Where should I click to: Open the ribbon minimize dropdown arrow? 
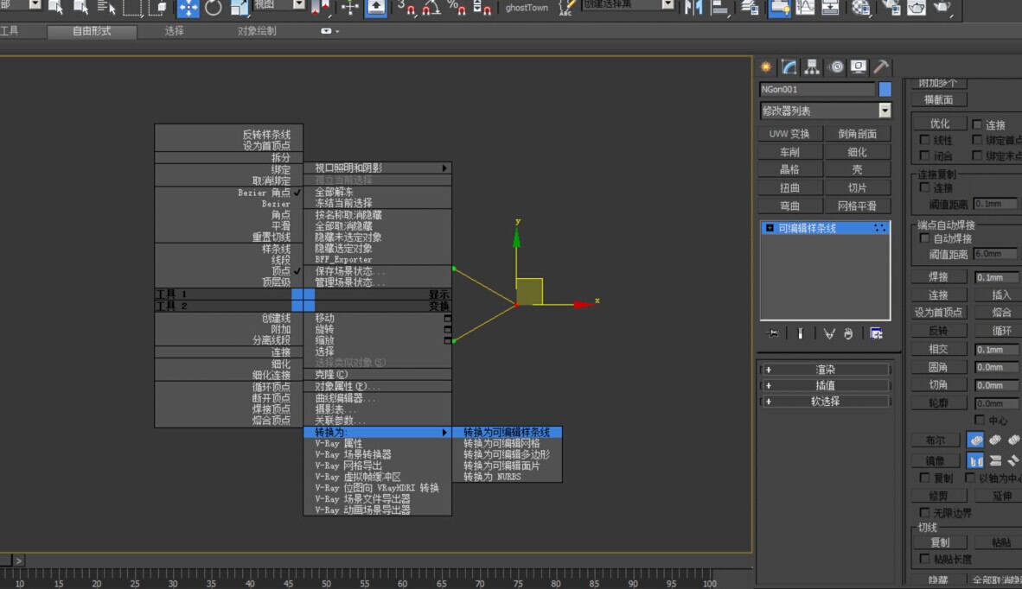336,31
